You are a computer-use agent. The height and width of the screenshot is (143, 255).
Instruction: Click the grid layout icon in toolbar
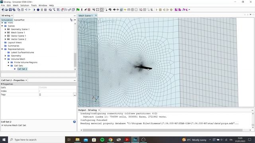coord(133,10)
